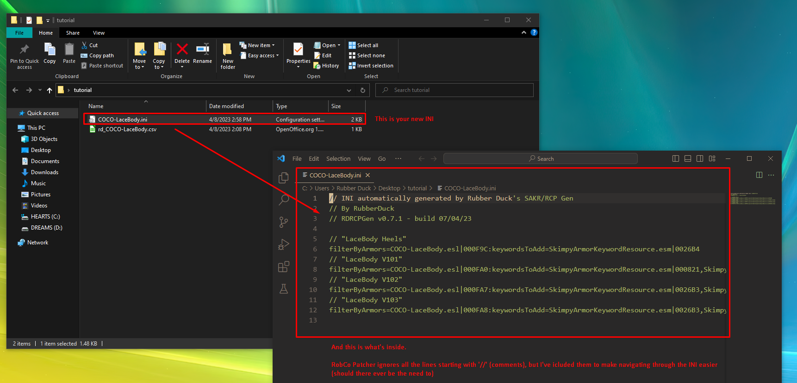This screenshot has width=797, height=383.
Task: Open File Explorer help question mark
Action: click(534, 32)
